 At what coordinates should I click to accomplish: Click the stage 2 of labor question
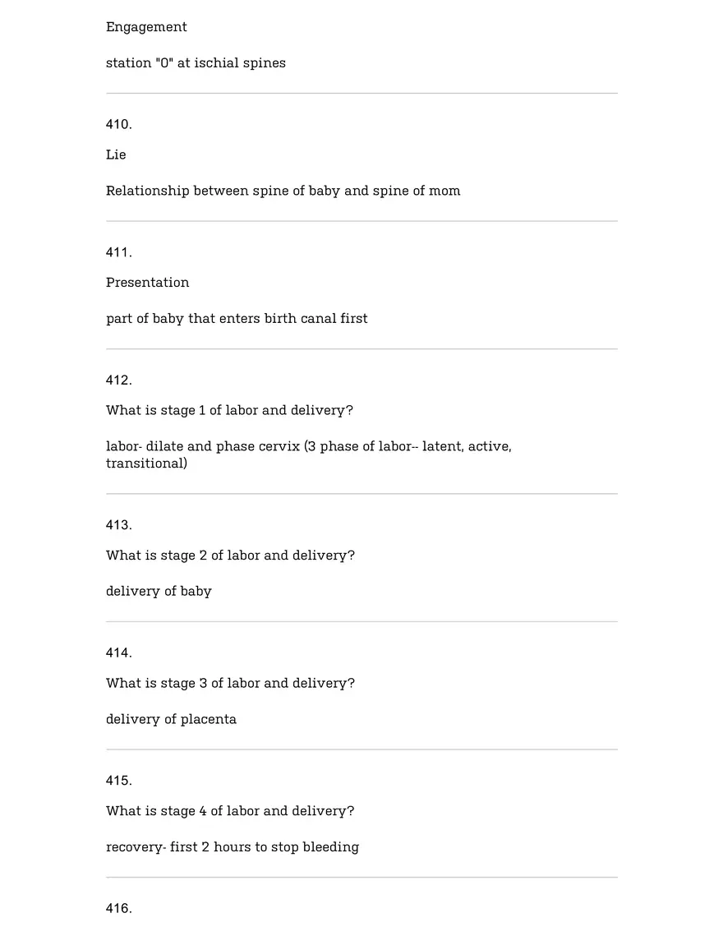pos(230,556)
